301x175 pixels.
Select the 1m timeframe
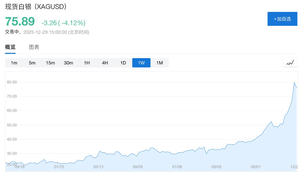click(14, 63)
